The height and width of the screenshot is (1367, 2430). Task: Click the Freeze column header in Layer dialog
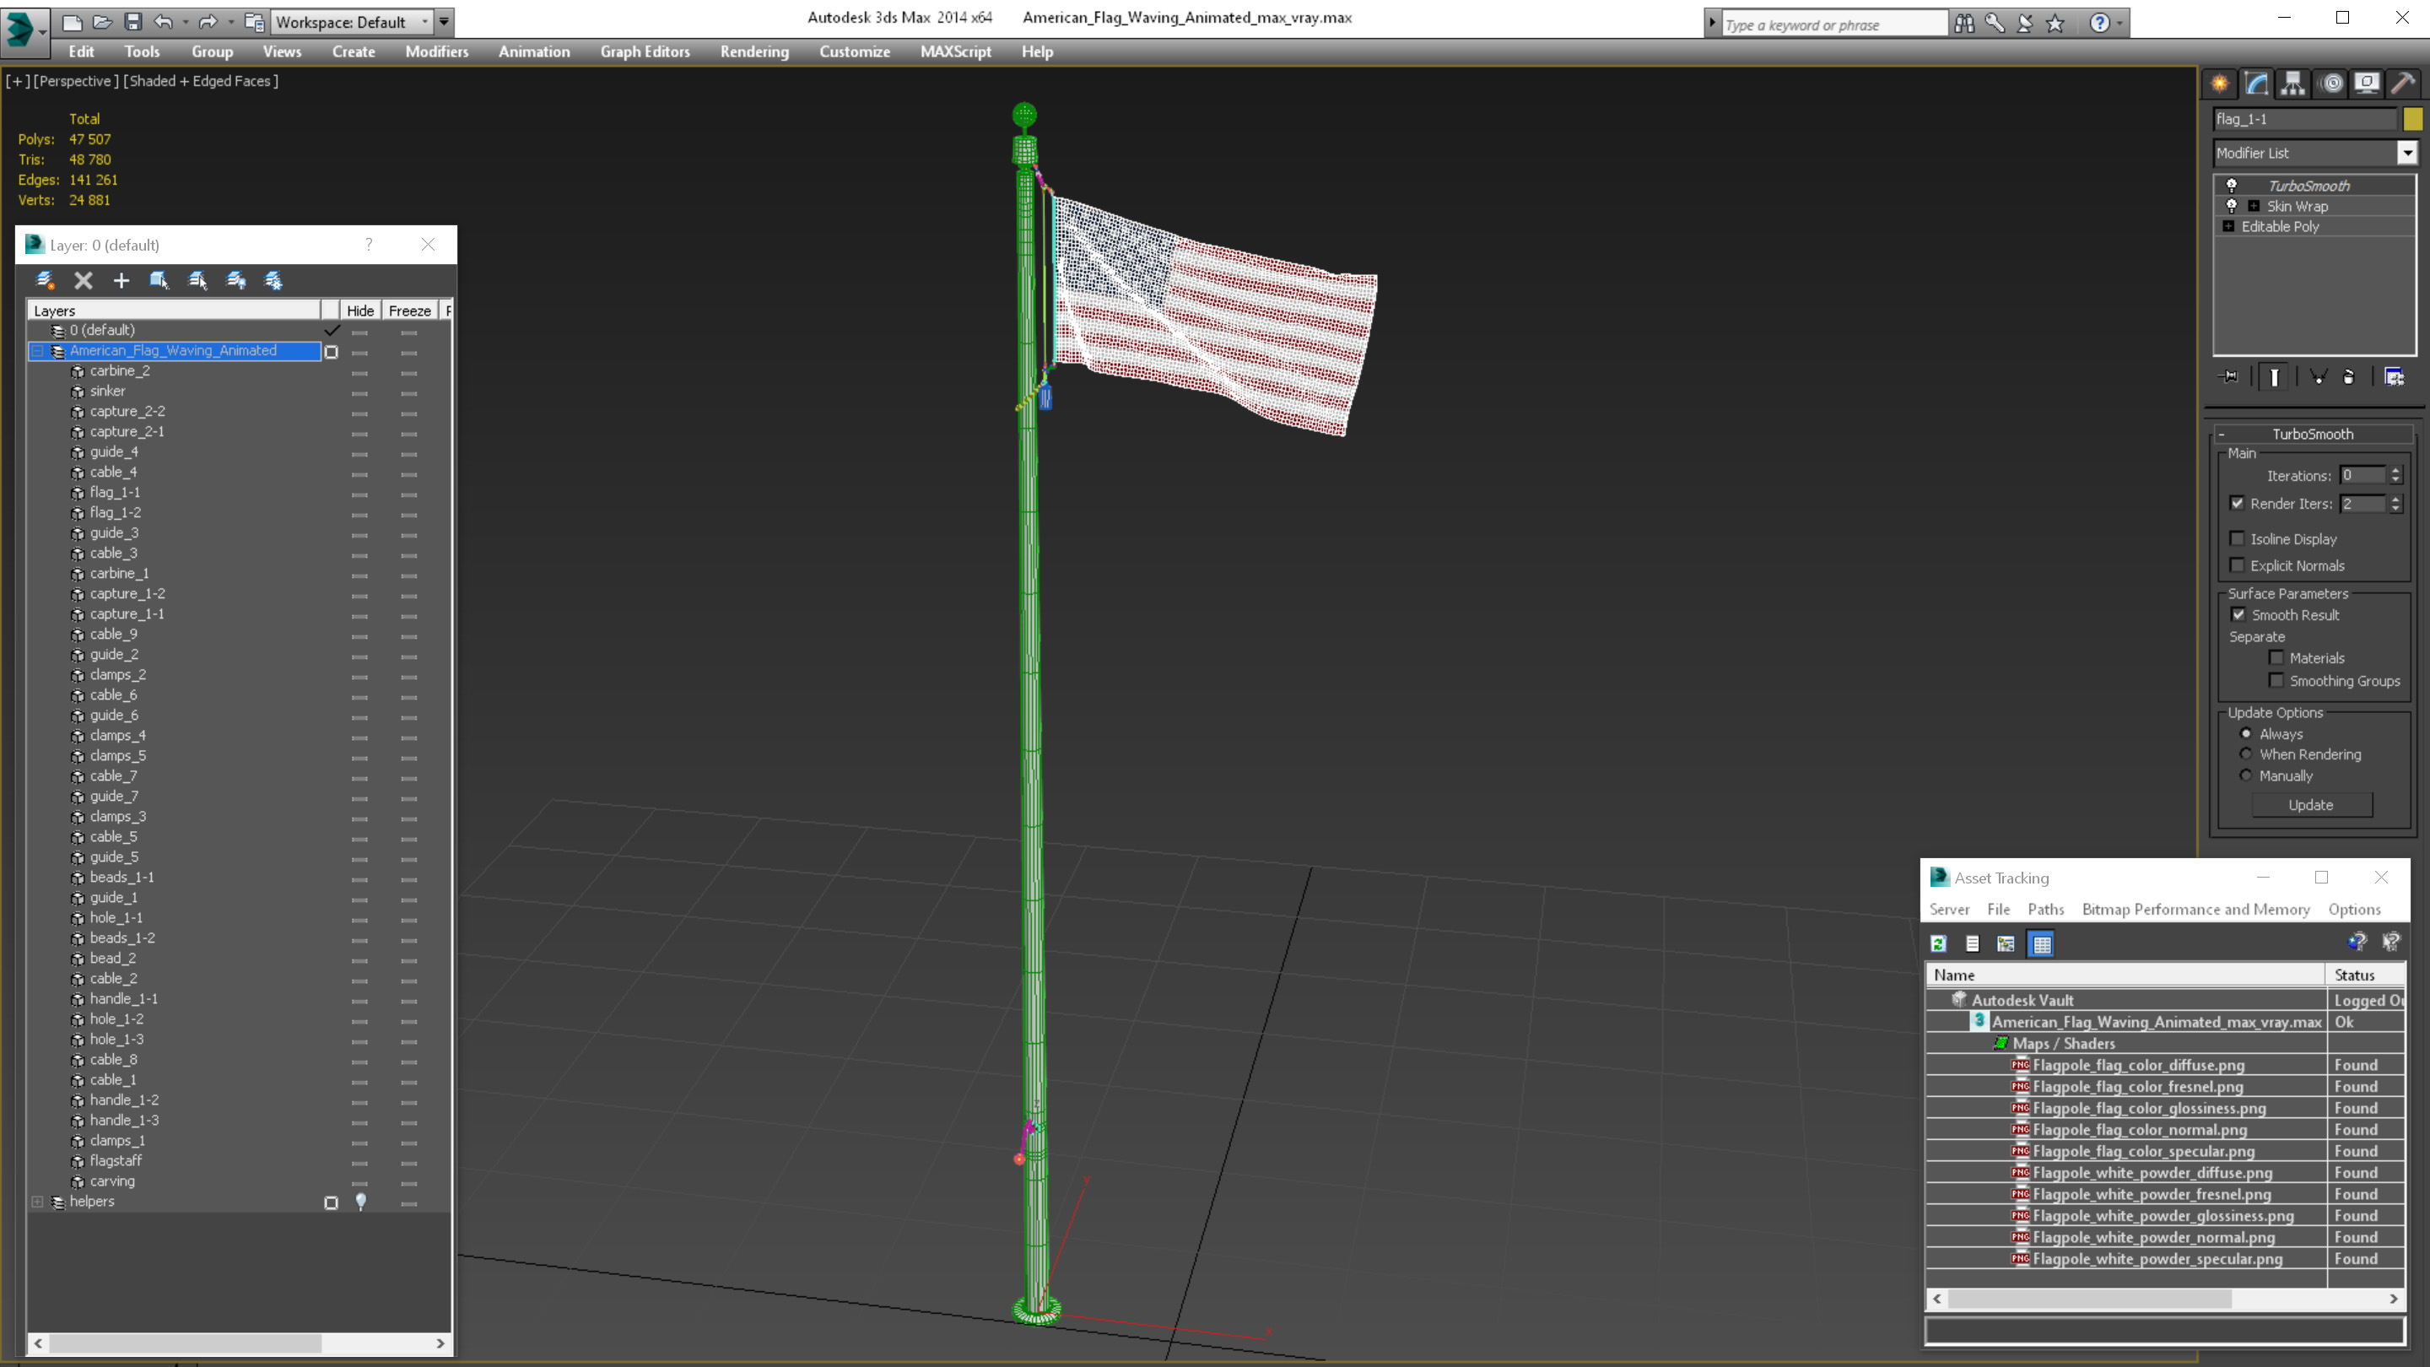click(x=409, y=311)
